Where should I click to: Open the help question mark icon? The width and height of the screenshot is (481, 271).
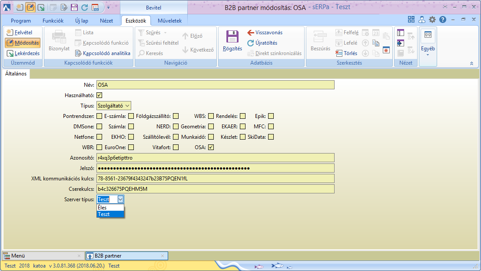[443, 20]
